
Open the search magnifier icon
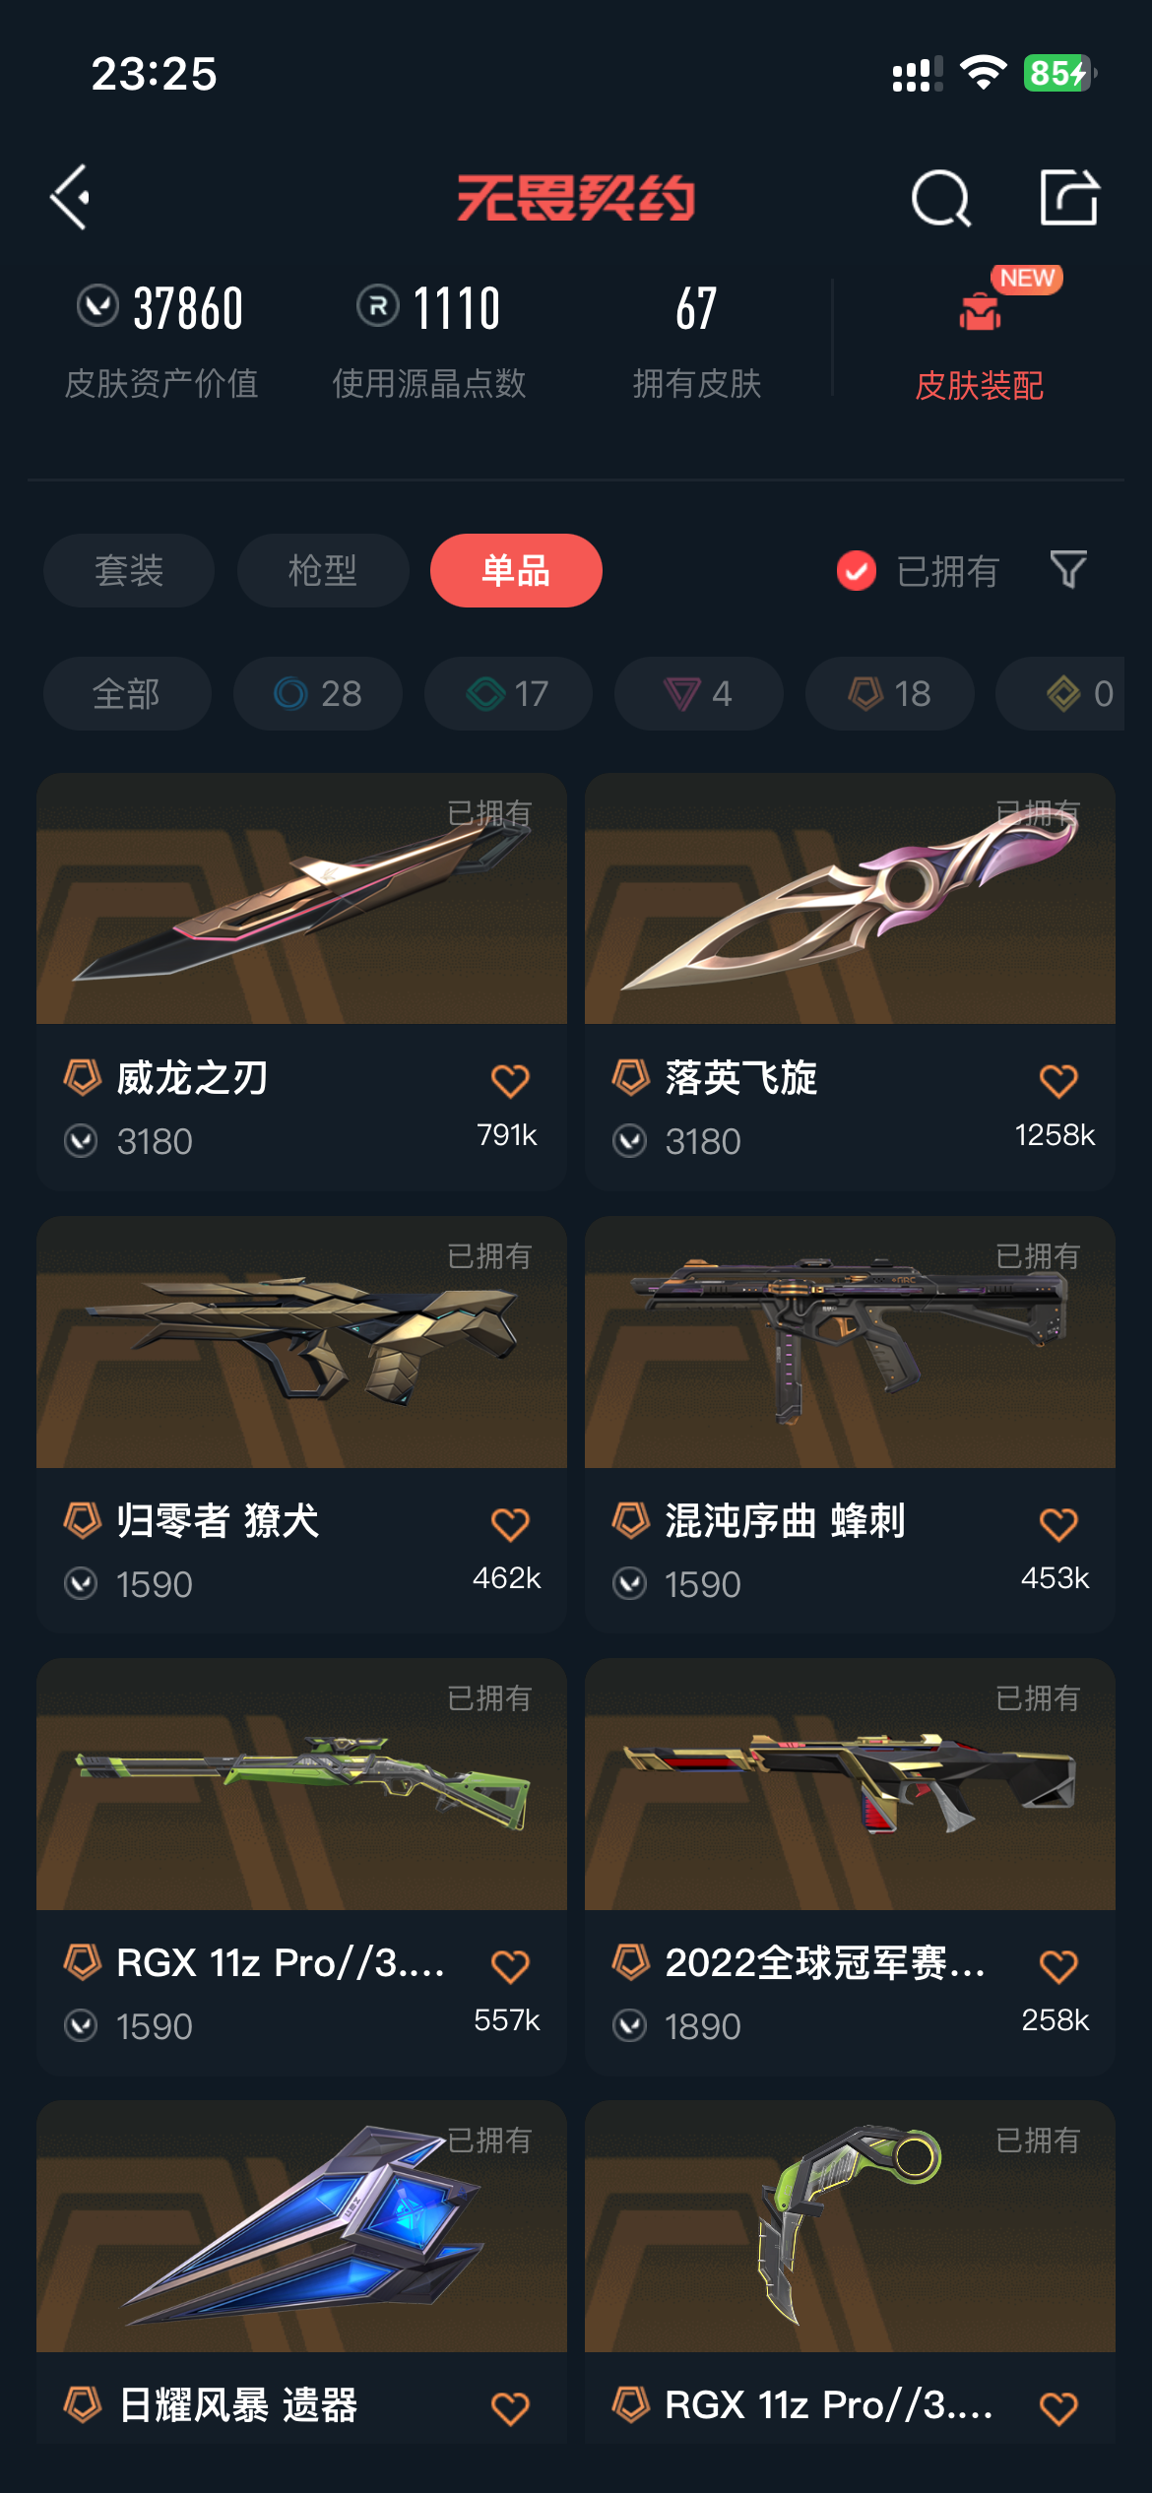pyautogui.click(x=940, y=198)
